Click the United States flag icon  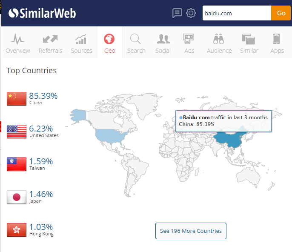tap(17, 132)
